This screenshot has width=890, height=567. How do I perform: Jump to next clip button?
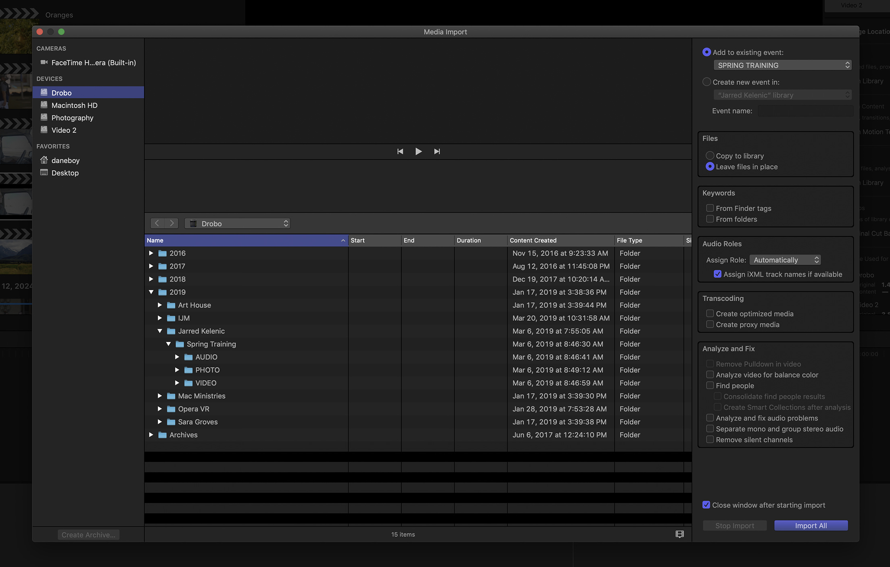click(437, 152)
